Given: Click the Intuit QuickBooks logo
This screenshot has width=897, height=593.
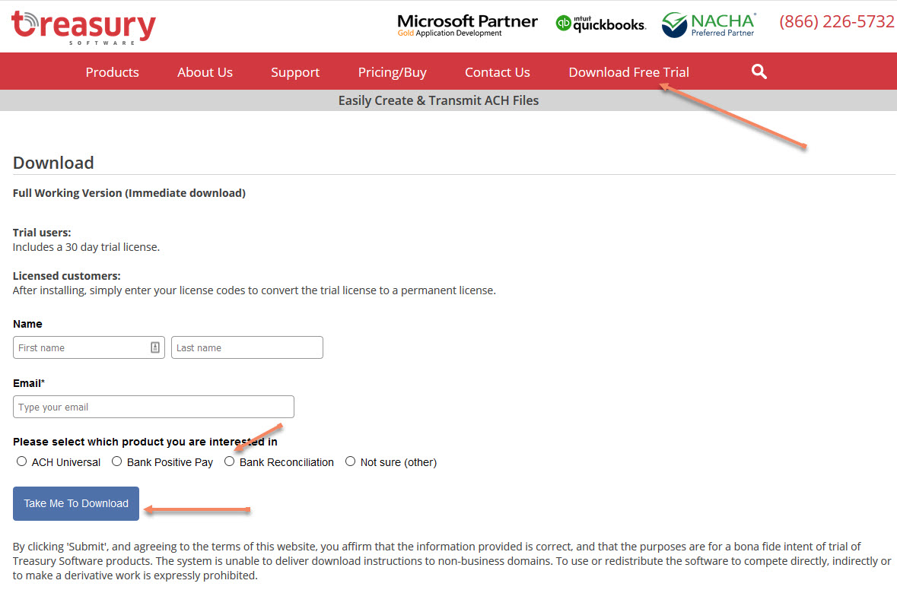Looking at the screenshot, I should (601, 24).
